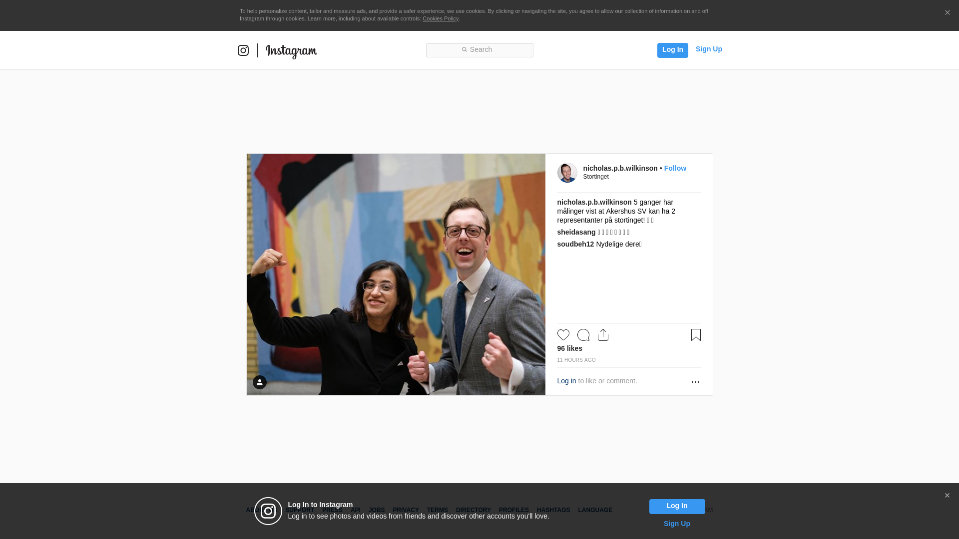This screenshot has height=539, width=959.
Task: Open sheidasang commenter profile
Action: (x=576, y=232)
